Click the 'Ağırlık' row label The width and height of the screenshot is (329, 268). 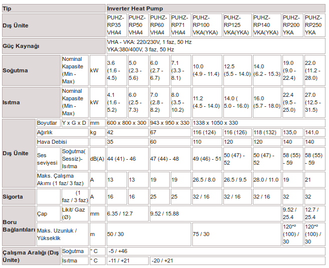point(63,132)
